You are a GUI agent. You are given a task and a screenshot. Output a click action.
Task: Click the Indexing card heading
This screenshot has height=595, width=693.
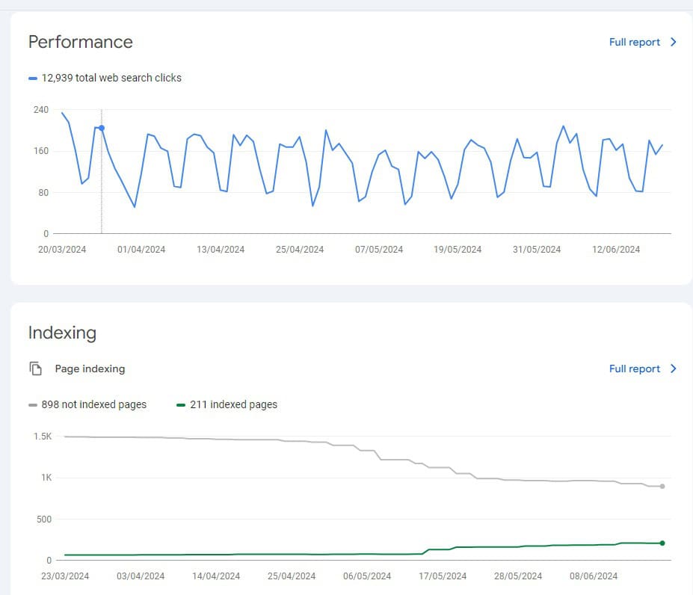(62, 333)
